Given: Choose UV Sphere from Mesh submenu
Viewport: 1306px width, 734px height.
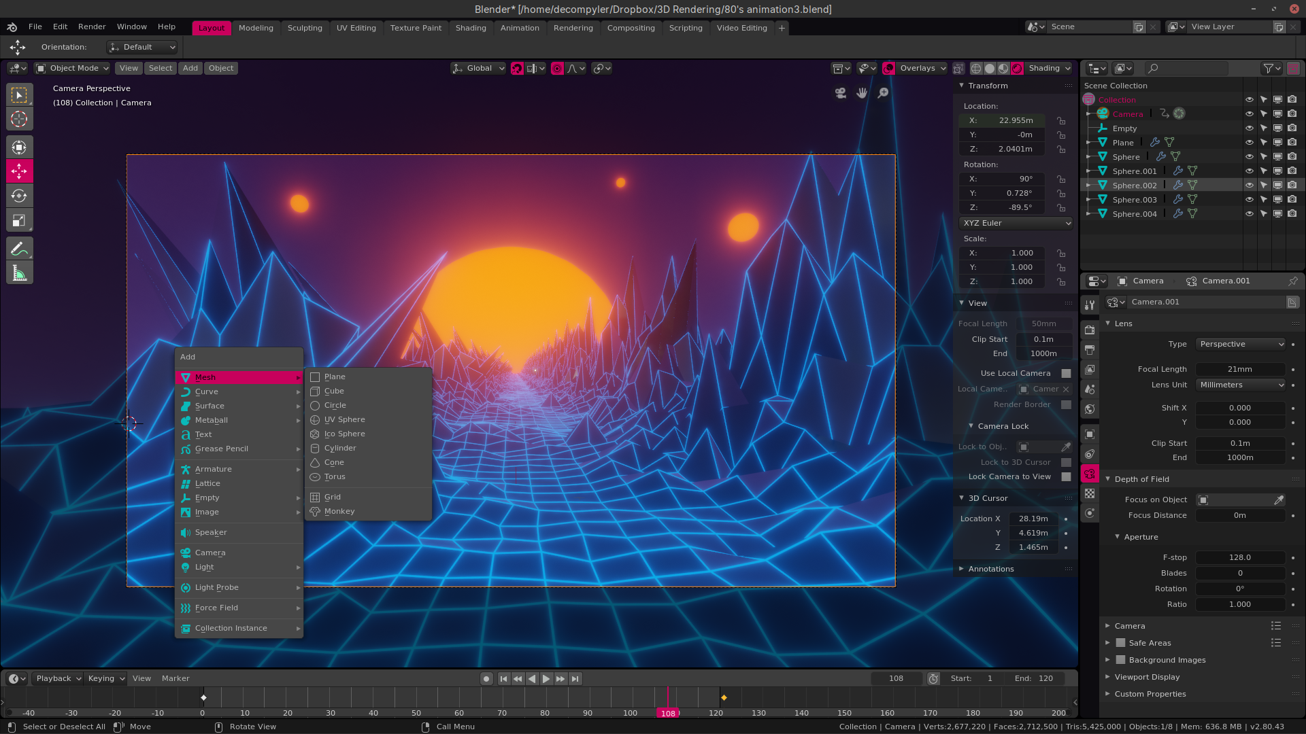Looking at the screenshot, I should pos(367,419).
